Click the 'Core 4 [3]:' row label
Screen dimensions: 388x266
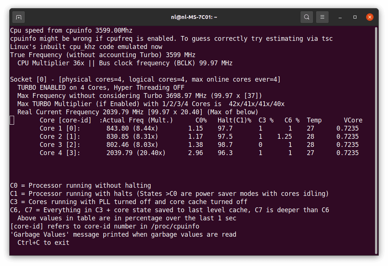click(60, 153)
